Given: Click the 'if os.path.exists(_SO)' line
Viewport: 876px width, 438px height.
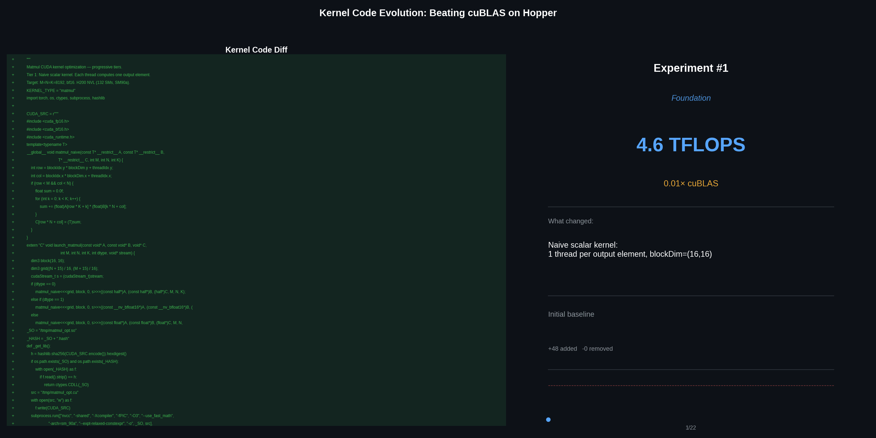Looking at the screenshot, I should point(75,362).
